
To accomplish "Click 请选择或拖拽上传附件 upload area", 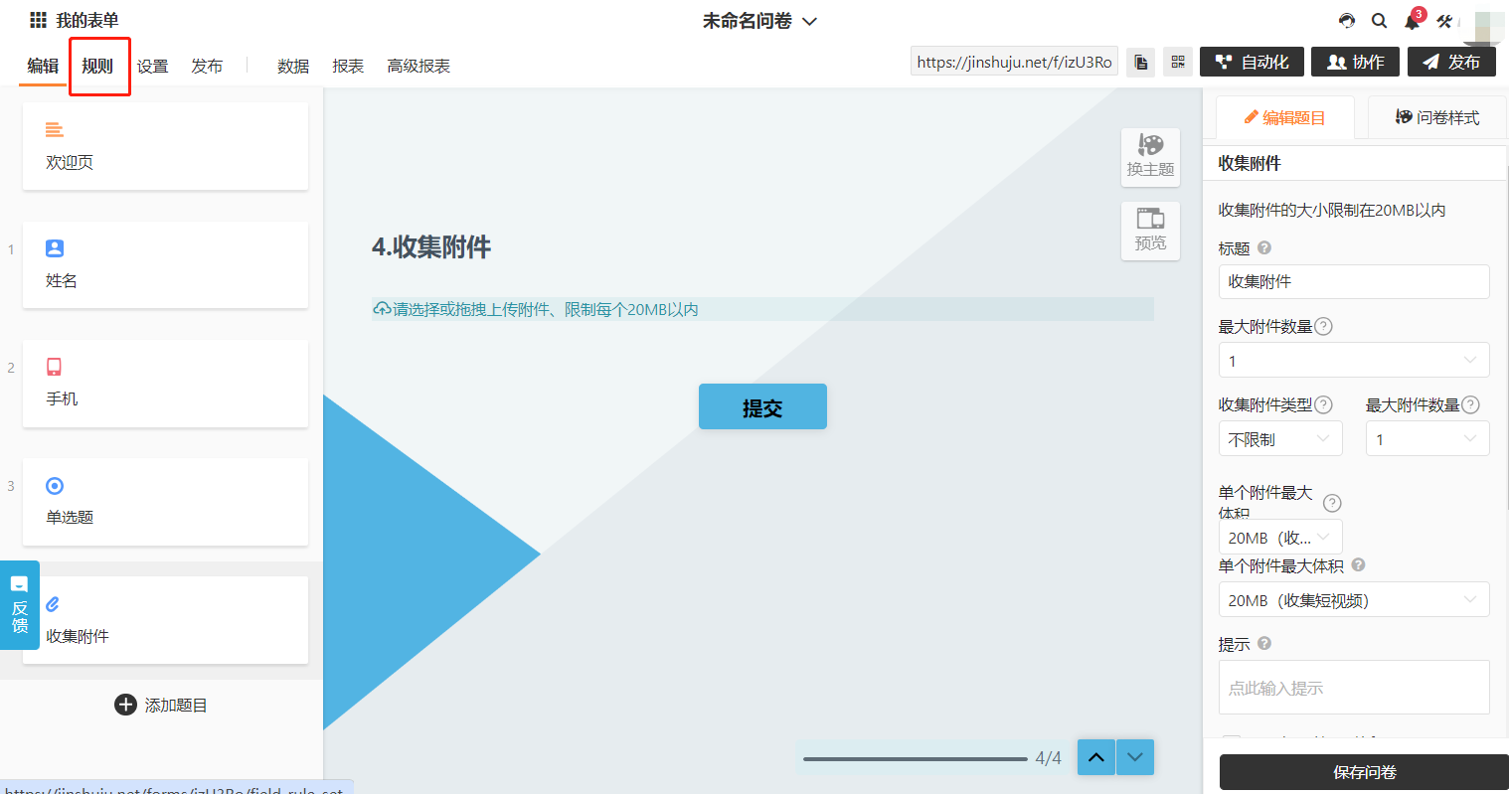I will pyautogui.click(x=762, y=309).
